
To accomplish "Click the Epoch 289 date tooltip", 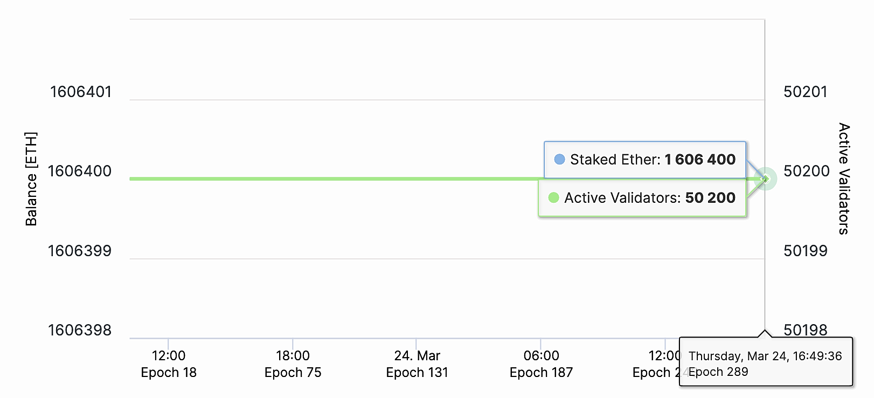I will pos(766,362).
